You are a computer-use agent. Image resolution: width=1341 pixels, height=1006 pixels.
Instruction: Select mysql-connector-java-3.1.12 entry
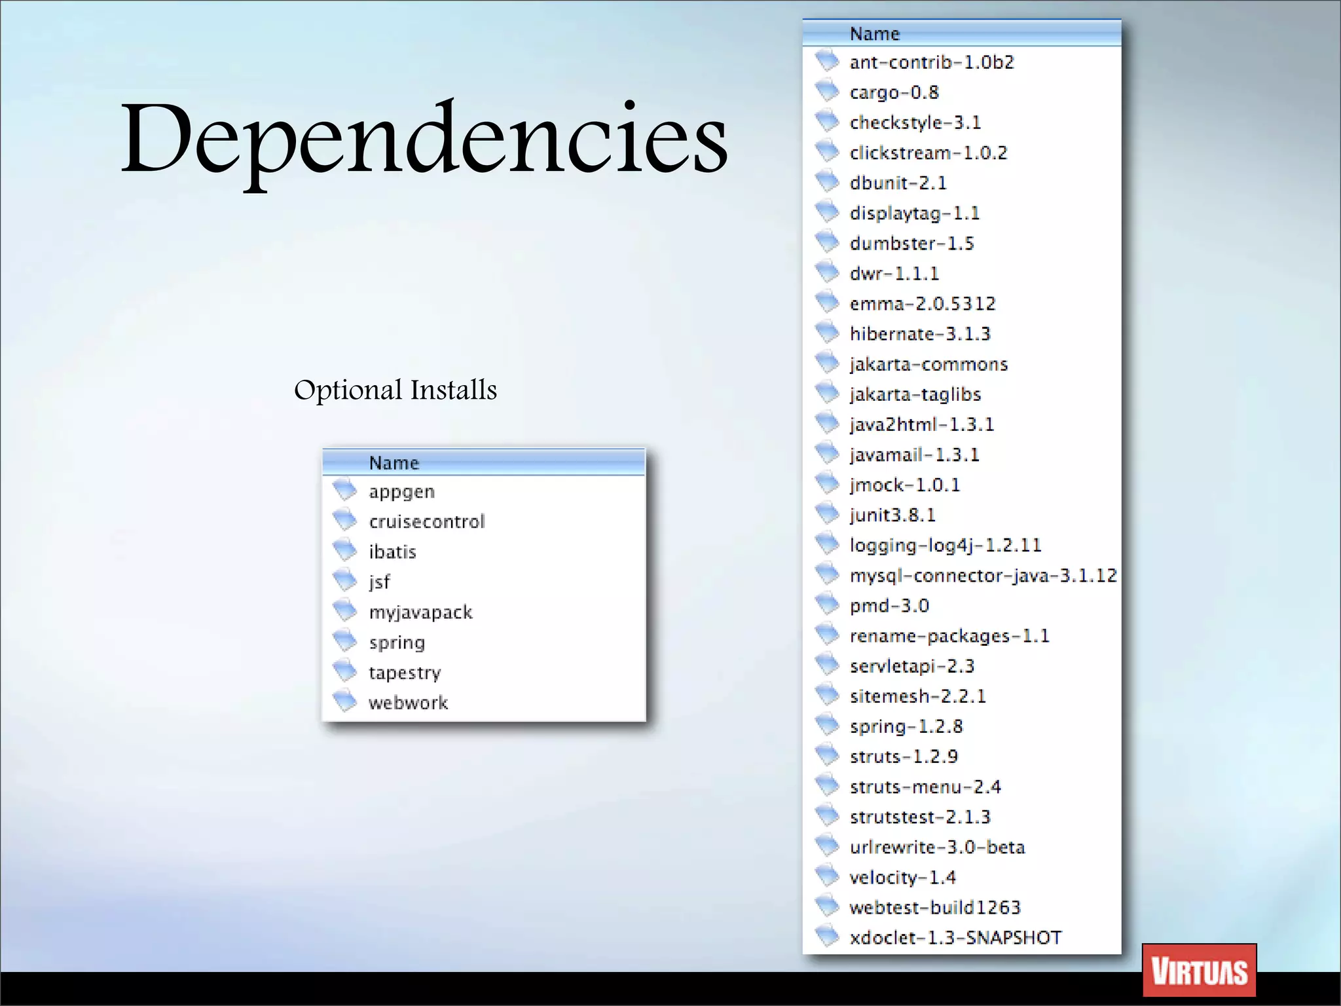point(982,575)
